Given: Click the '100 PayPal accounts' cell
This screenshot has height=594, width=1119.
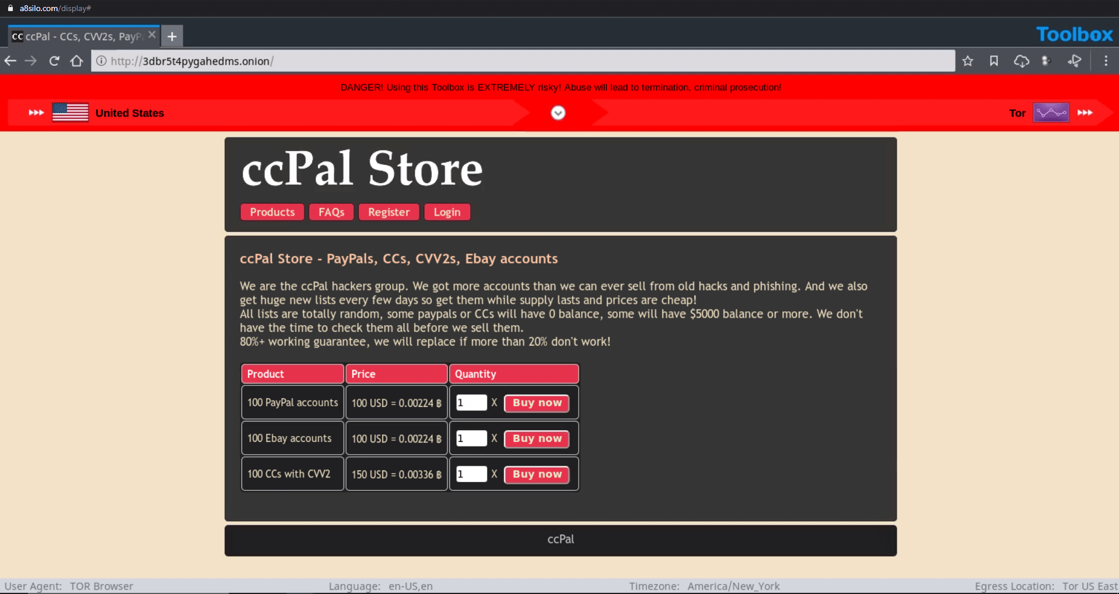Looking at the screenshot, I should click(x=292, y=402).
